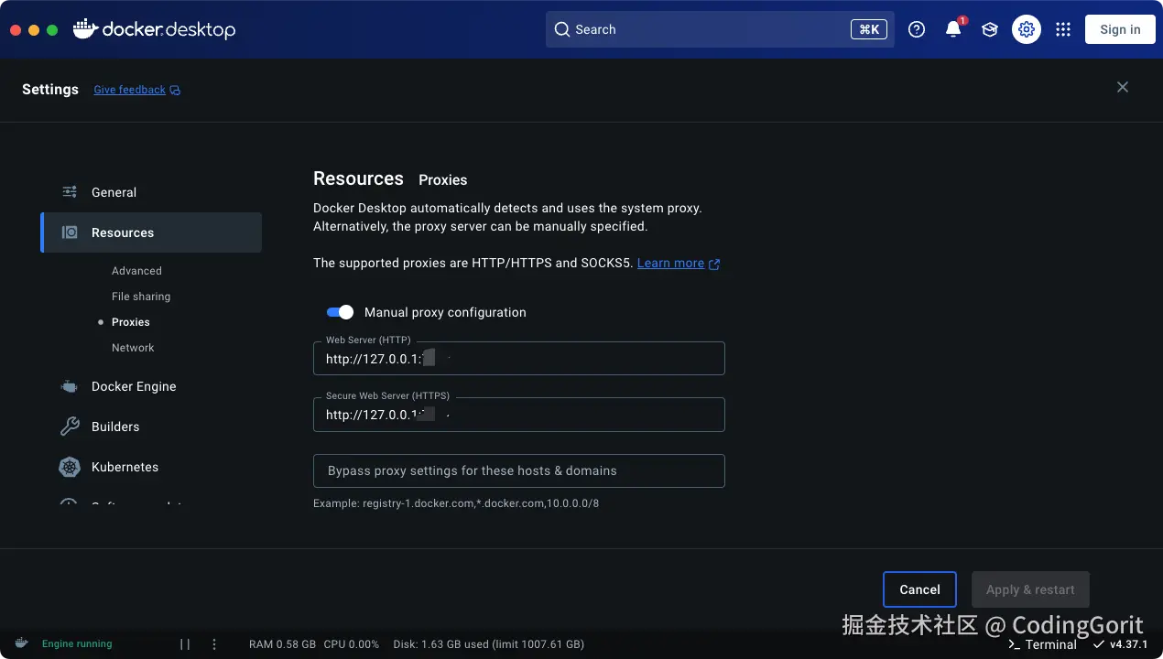The image size is (1163, 659).
Task: Click the Terminal prompt icon
Action: point(1014,644)
